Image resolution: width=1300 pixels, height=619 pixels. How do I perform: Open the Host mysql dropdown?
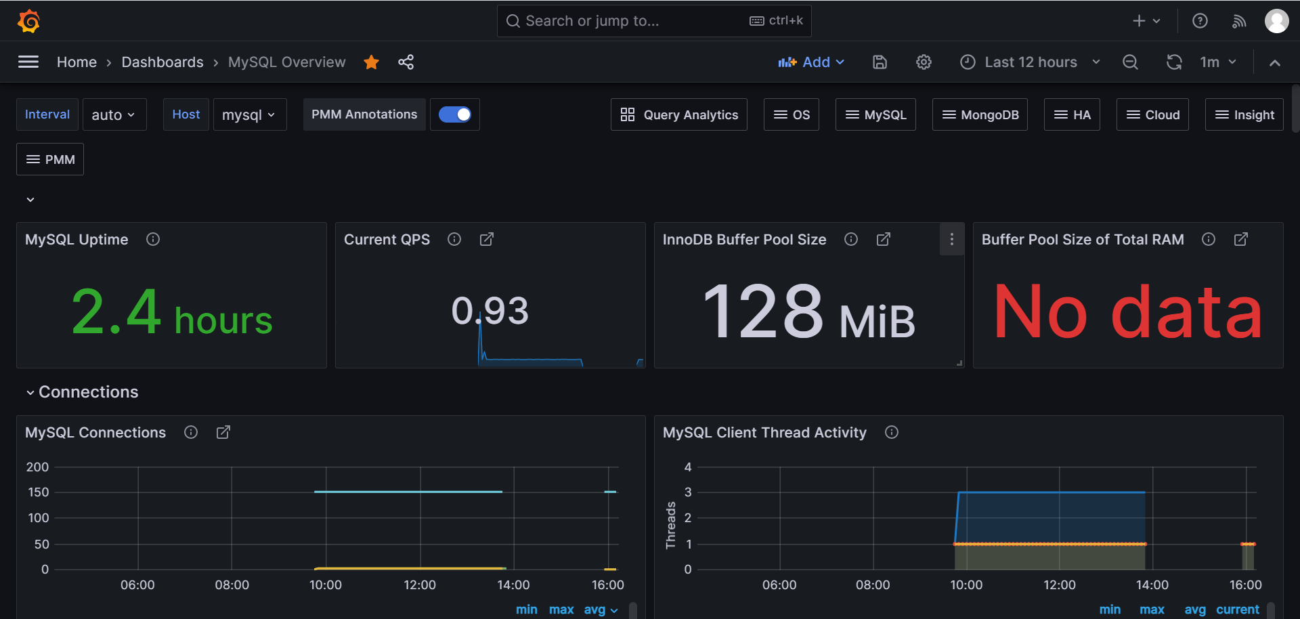[x=249, y=114]
